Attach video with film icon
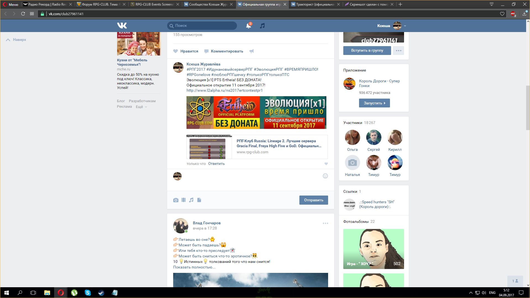This screenshot has width=530, height=298. tap(183, 200)
